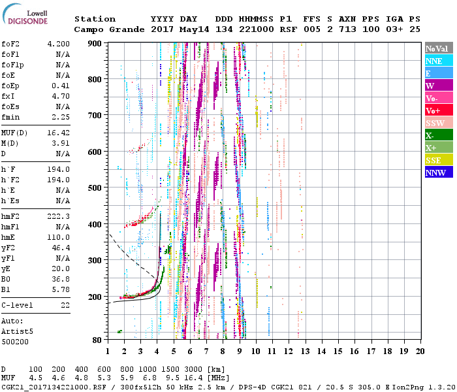Viewport: 457px width, 392px height.
Task: Click the CGK21_2017134221000.RSF file name
Action: pos(54,387)
